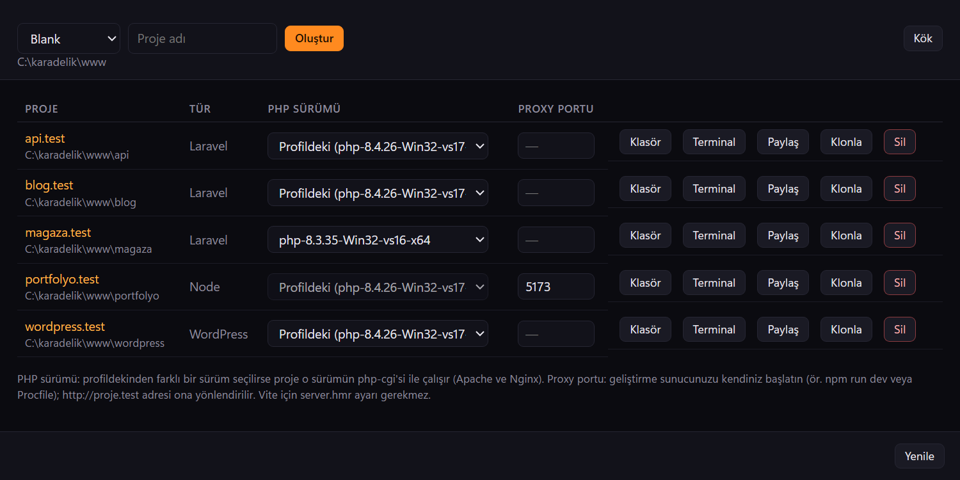The image size is (960, 480).
Task: Click the C:\karadelik\www\magaza path text
Action: (x=88, y=249)
